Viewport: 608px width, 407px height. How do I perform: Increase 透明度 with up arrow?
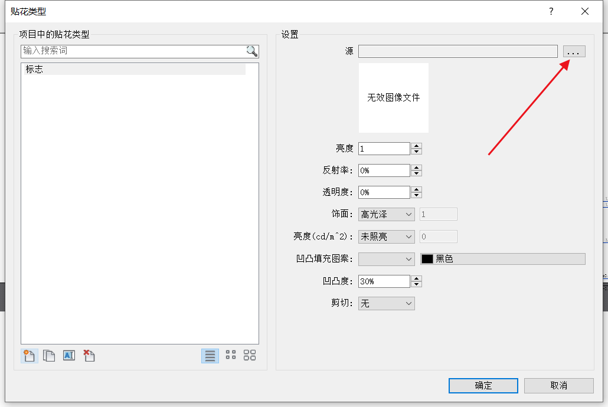[x=416, y=189]
